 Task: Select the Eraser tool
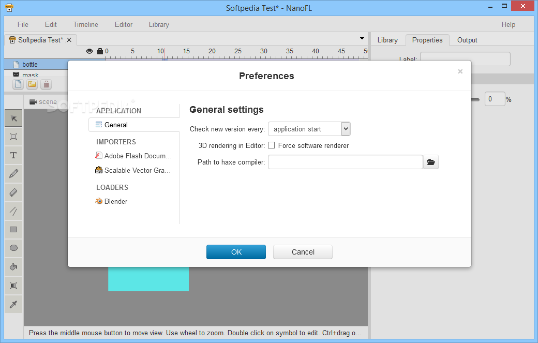(13, 192)
